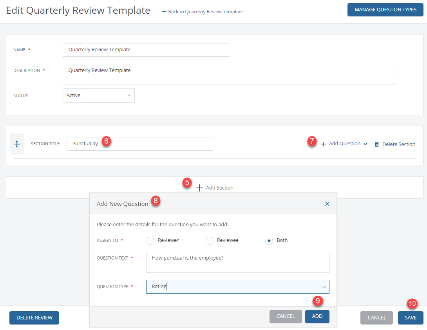Click the MANAGE QUESTION TYPES button
The height and width of the screenshot is (330, 427).
(385, 9)
